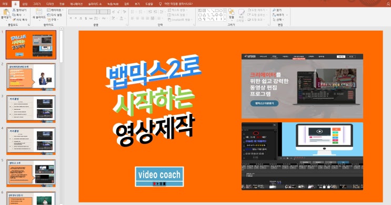391x205 pixels.
Task: Switch to the Animations (애니메이션) tab
Action: pyautogui.click(x=76, y=4)
